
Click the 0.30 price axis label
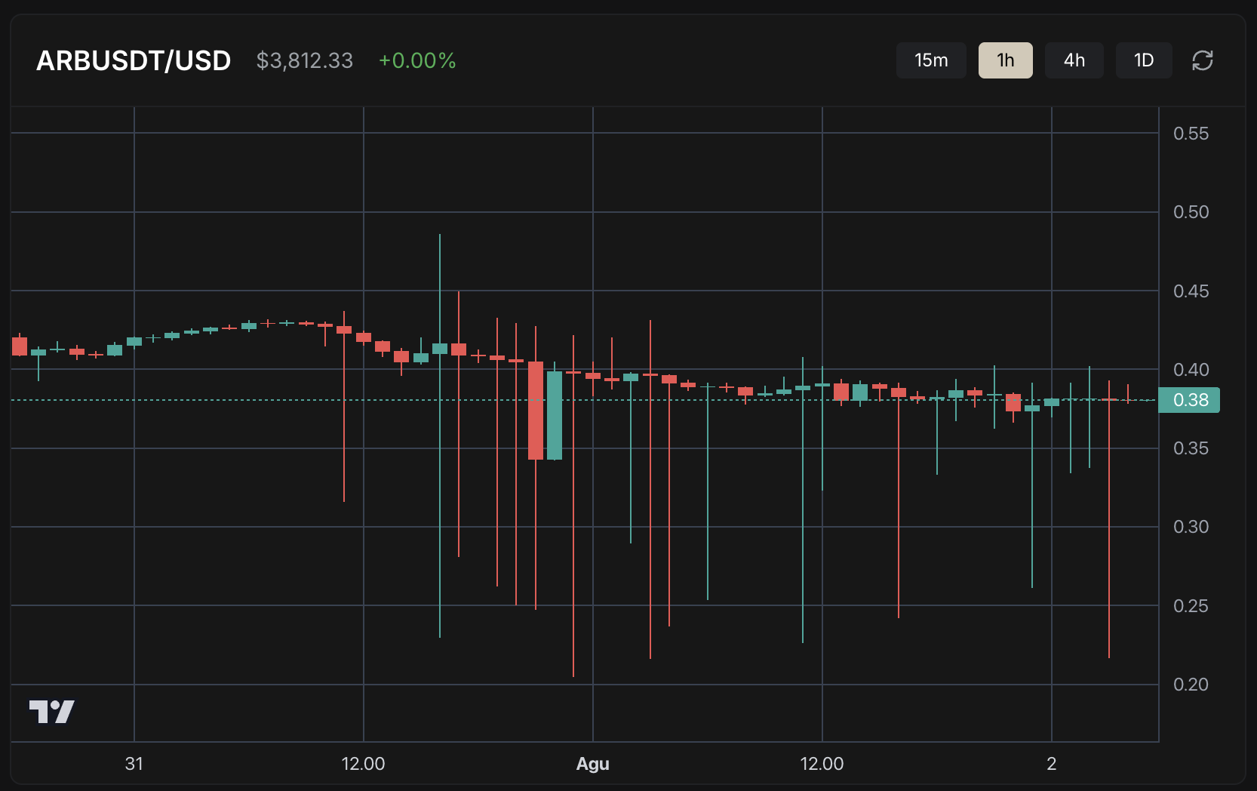tap(1191, 527)
